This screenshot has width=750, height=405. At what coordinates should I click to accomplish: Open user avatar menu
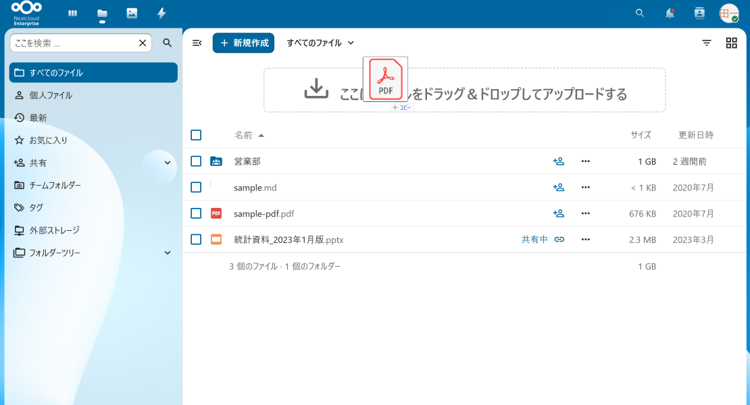[729, 13]
